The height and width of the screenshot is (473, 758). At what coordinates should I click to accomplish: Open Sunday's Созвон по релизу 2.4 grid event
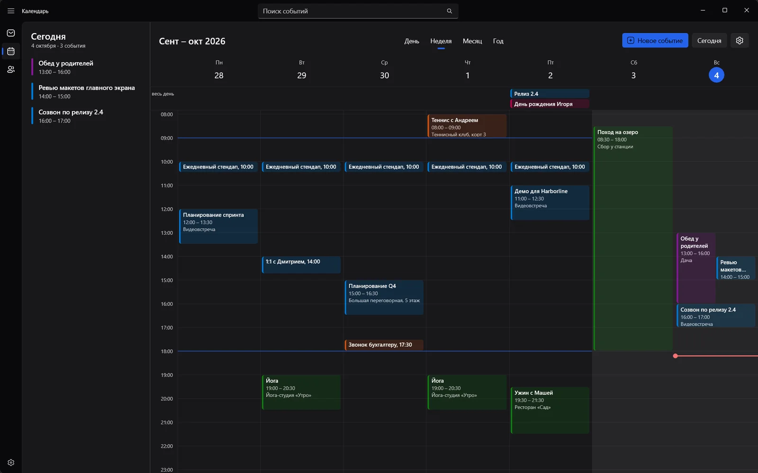[x=716, y=315]
